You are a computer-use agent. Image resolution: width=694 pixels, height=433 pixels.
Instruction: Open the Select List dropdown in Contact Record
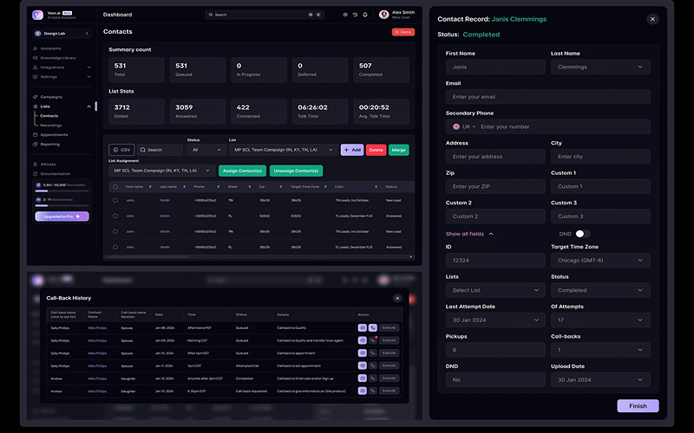click(x=495, y=290)
